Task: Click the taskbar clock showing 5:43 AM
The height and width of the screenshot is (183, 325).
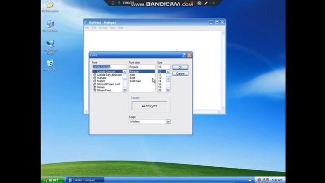Action: [x=277, y=180]
